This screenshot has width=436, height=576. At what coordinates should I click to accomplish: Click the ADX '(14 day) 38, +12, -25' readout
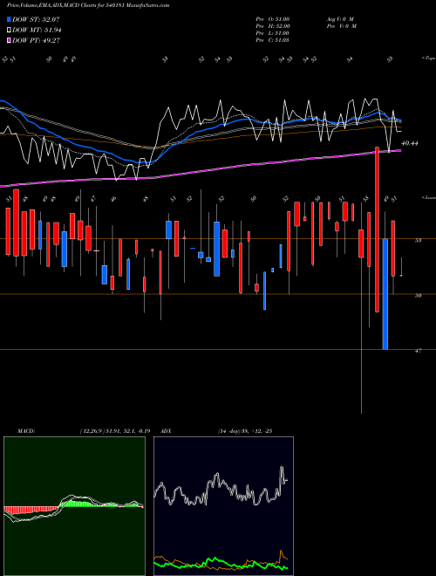coord(244,431)
